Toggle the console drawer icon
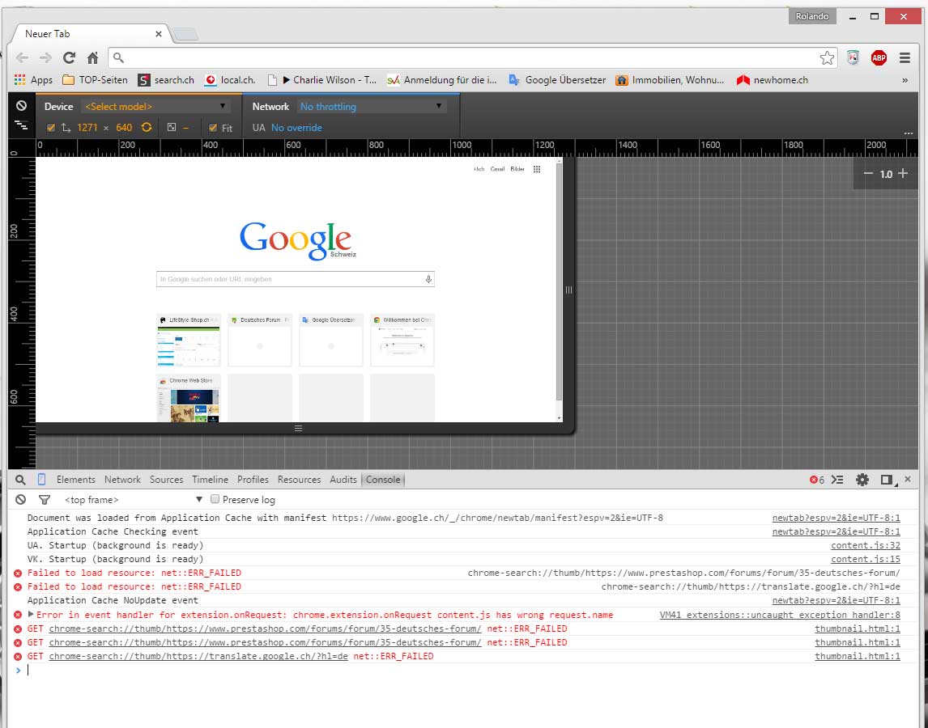 point(837,480)
